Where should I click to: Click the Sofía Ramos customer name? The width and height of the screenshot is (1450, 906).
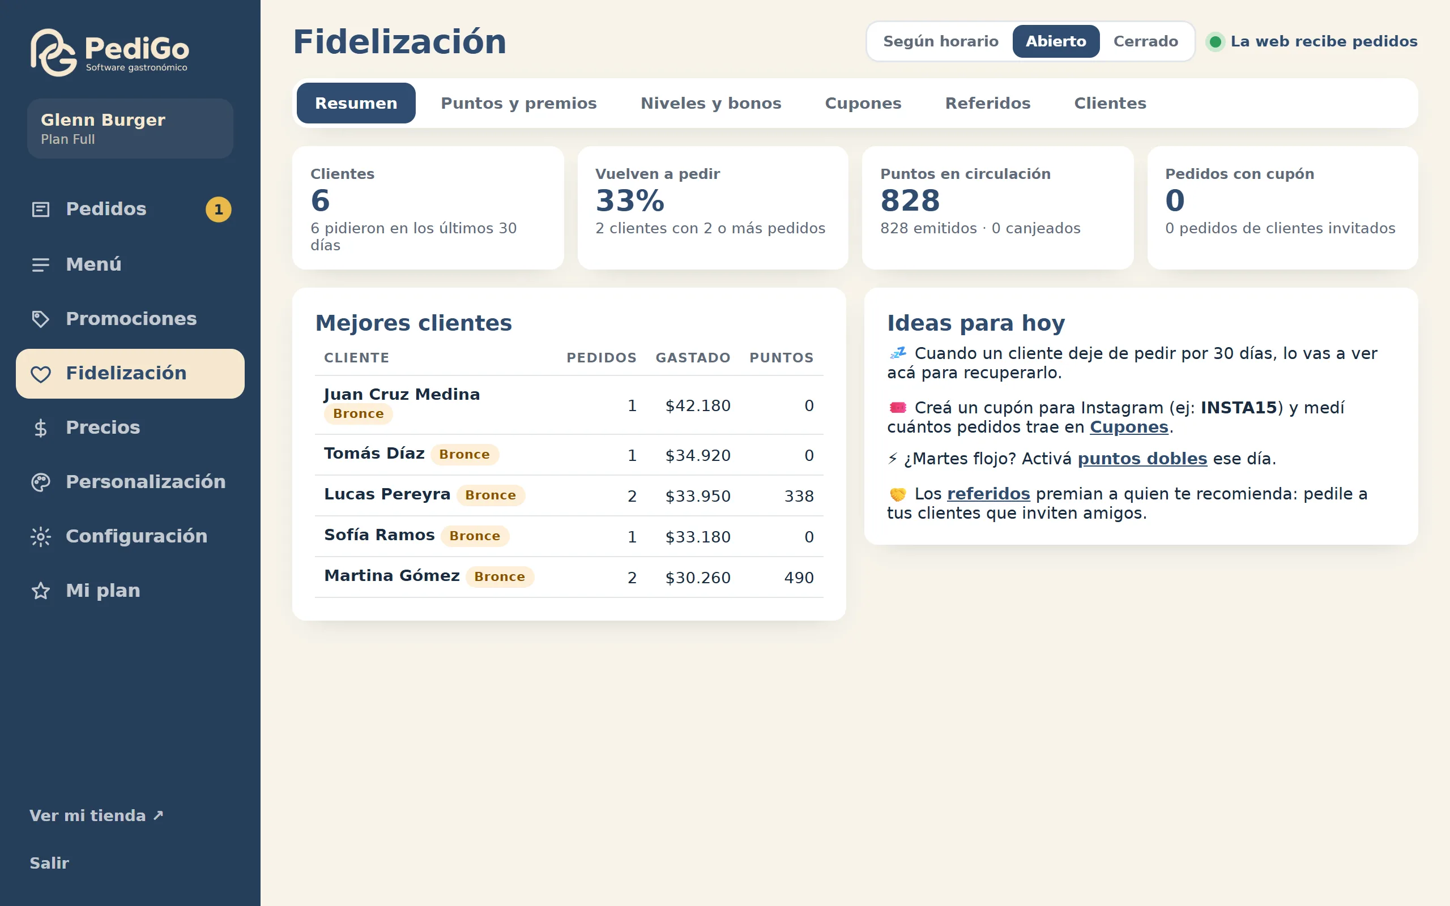pos(379,535)
